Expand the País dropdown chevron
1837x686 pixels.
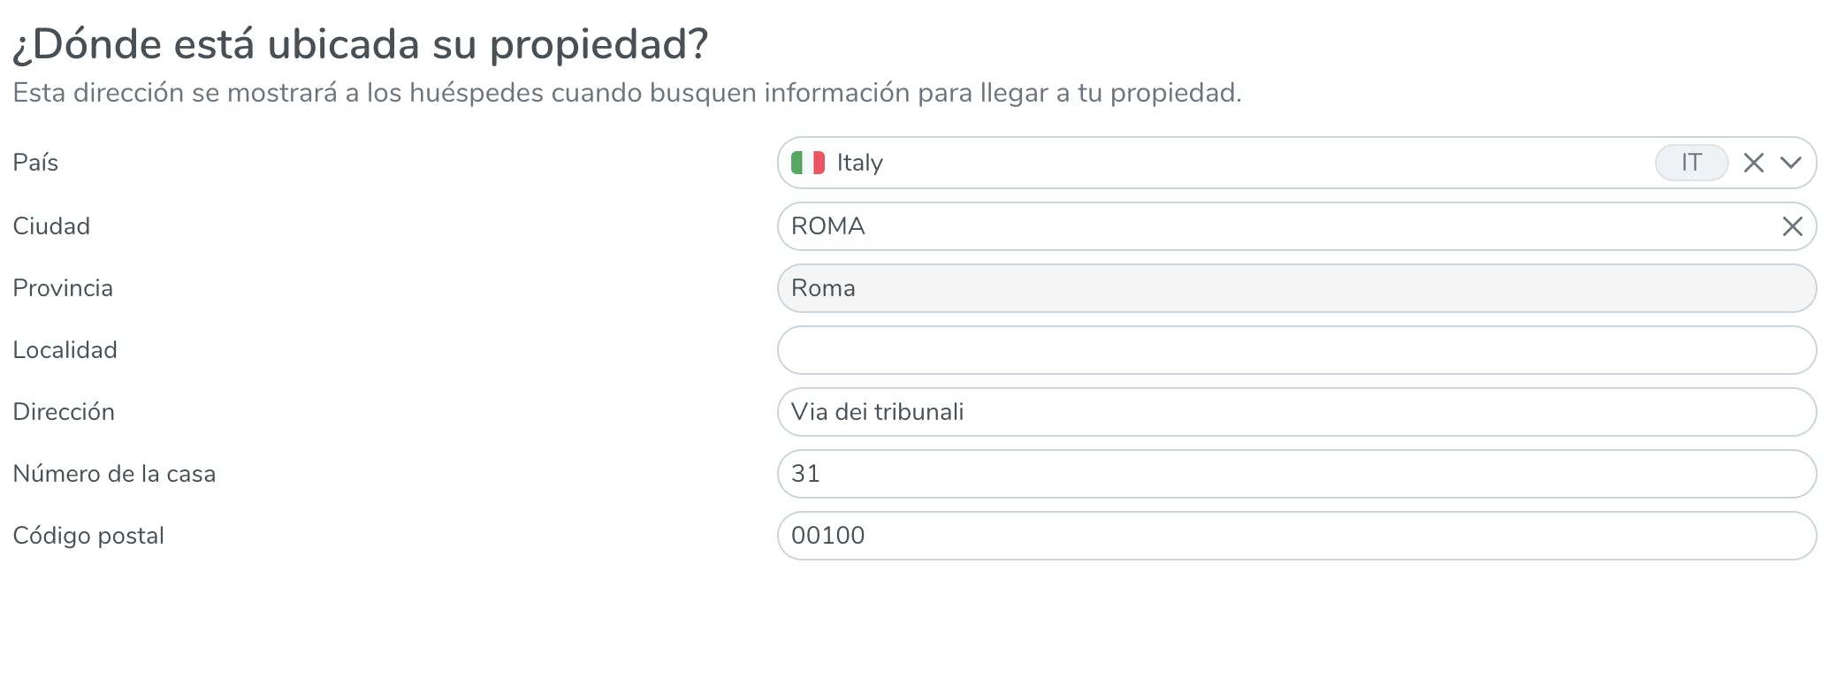pos(1791,163)
